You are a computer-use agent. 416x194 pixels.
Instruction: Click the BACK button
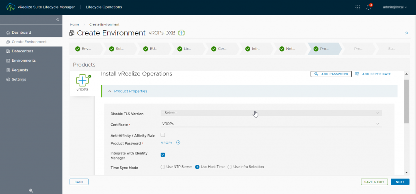click(x=79, y=182)
